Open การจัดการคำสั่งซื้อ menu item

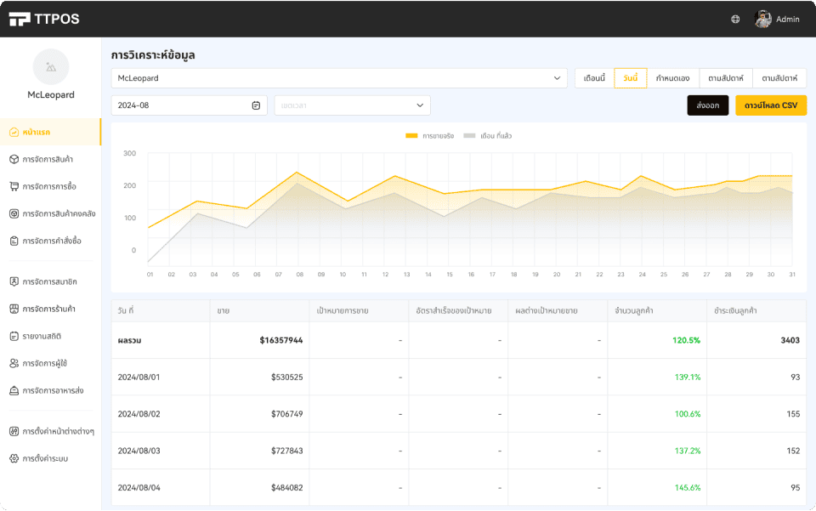(50, 241)
